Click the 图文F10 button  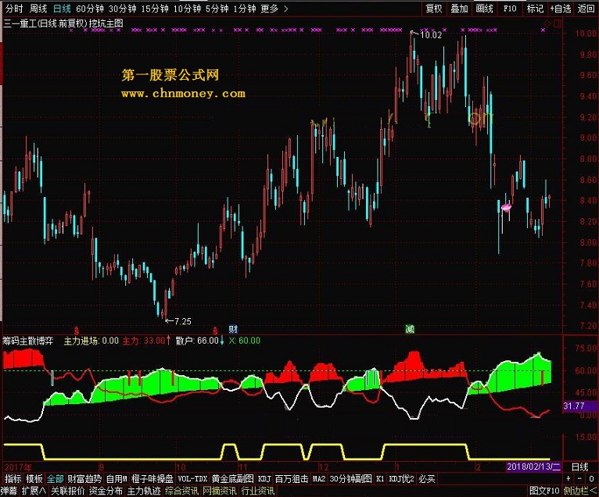pyautogui.click(x=544, y=491)
